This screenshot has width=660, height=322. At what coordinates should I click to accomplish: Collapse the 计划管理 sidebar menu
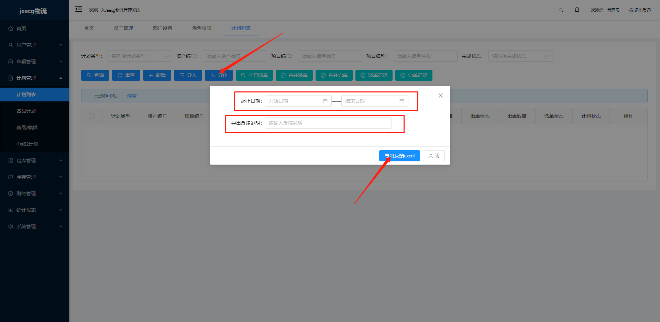point(34,78)
